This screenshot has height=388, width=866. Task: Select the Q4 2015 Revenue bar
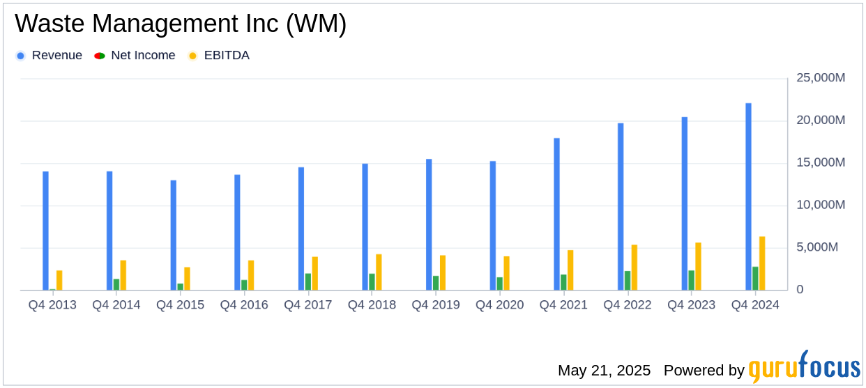pyautogui.click(x=174, y=235)
